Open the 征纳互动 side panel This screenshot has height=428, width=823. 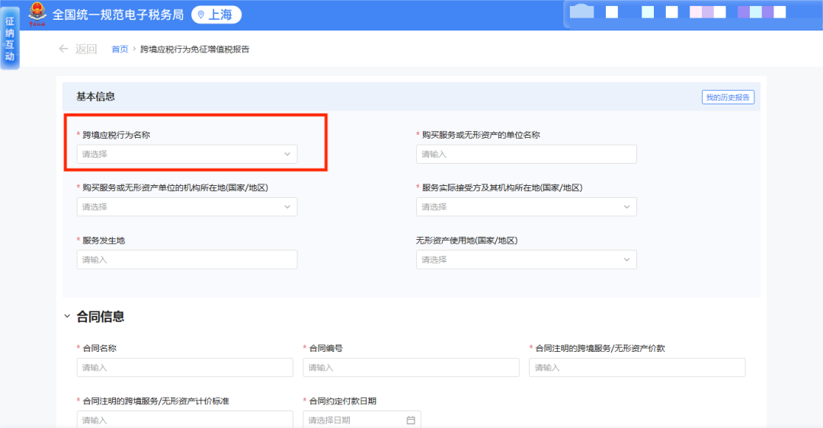pos(10,38)
